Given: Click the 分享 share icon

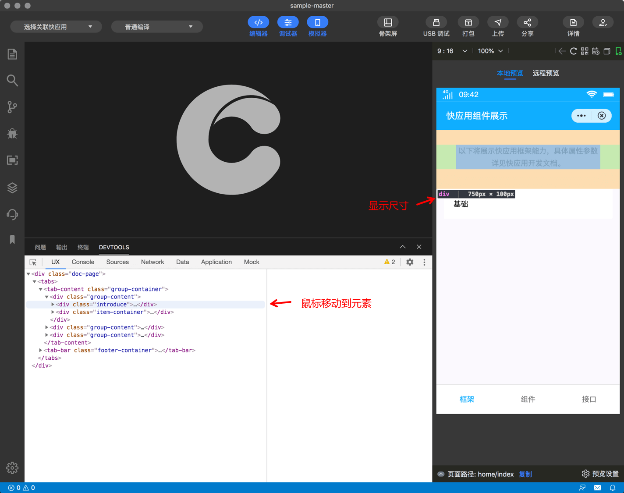Looking at the screenshot, I should click(x=527, y=26).
